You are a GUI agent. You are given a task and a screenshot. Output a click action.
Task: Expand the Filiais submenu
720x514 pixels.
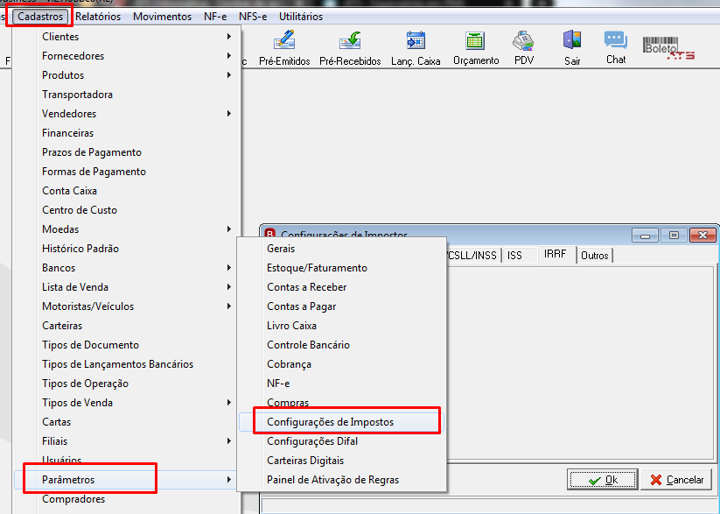[127, 441]
